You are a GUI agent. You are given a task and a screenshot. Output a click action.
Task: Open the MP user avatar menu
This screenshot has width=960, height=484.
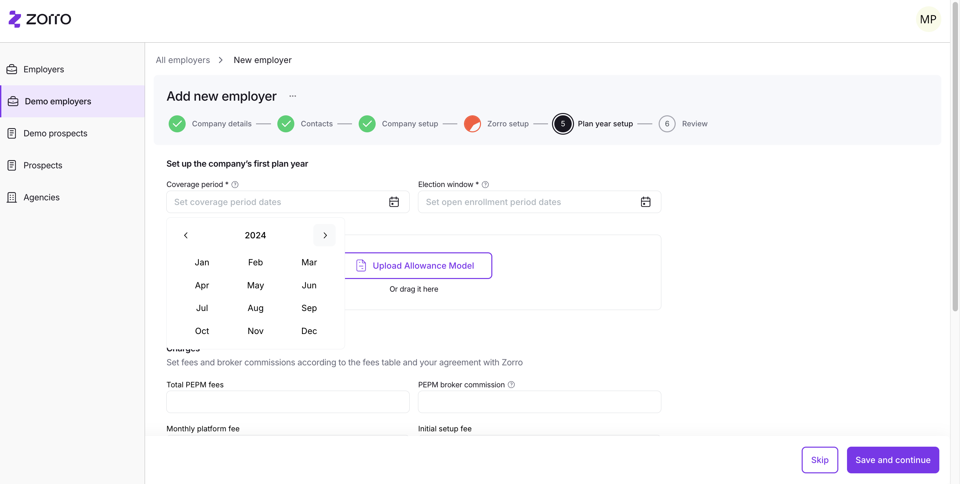tap(928, 19)
